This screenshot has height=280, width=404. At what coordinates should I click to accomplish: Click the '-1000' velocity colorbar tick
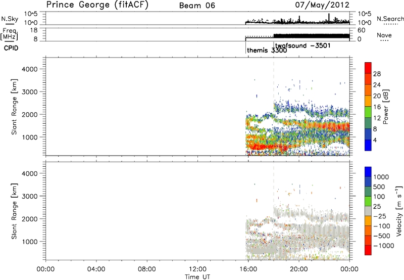point(383,246)
